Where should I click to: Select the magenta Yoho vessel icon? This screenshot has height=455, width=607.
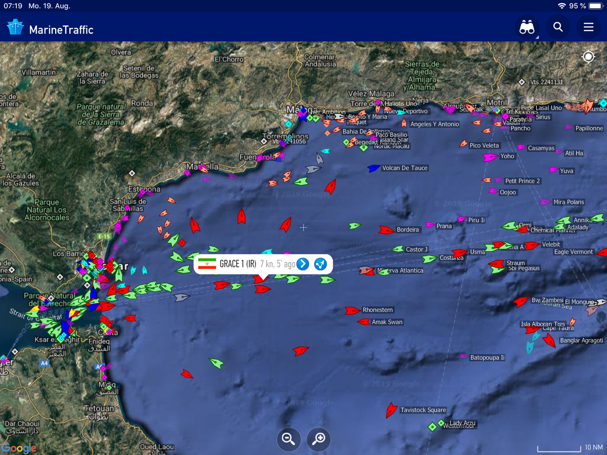coord(490,157)
